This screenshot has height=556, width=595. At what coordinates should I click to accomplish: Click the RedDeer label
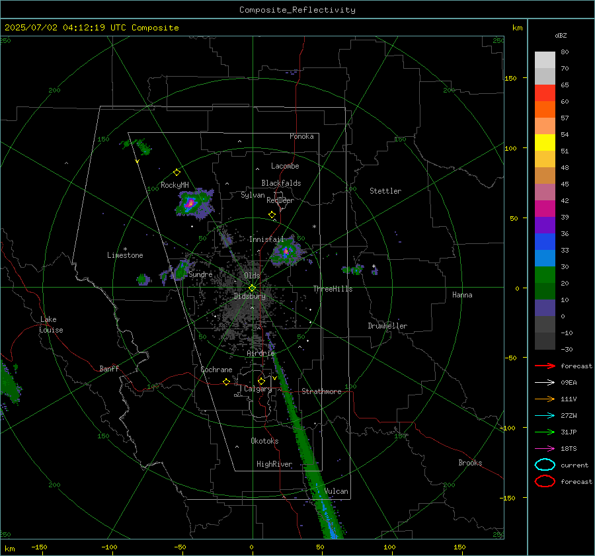[x=280, y=200]
